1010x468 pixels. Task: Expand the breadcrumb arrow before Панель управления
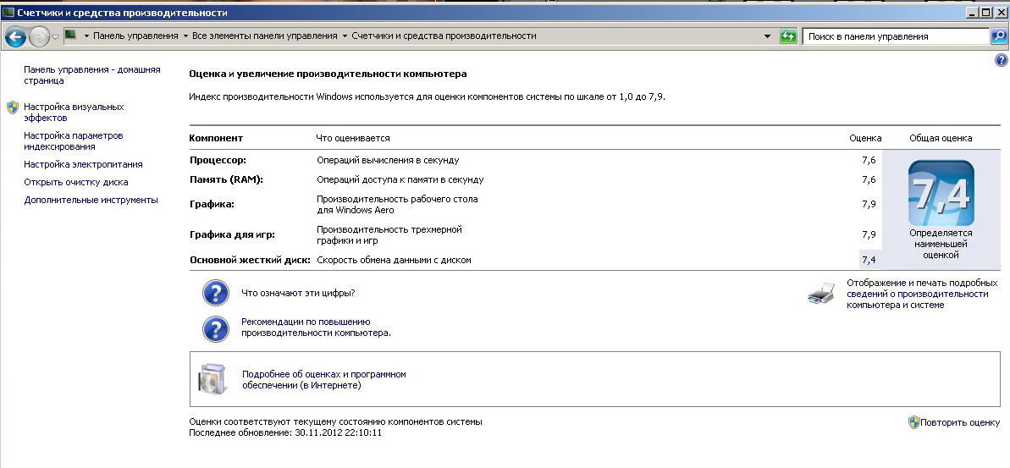pos(86,36)
